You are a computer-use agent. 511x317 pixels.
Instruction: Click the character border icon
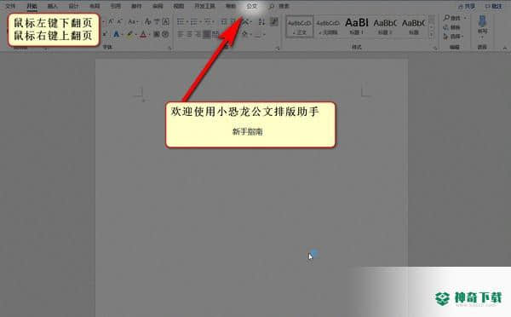[x=165, y=22]
